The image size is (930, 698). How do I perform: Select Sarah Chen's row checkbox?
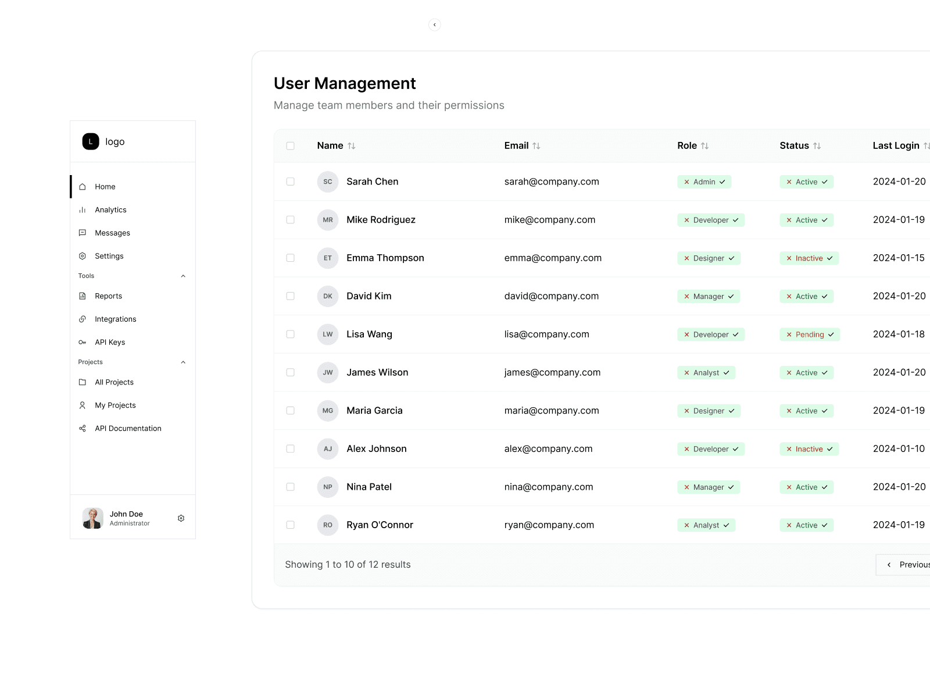[291, 182]
